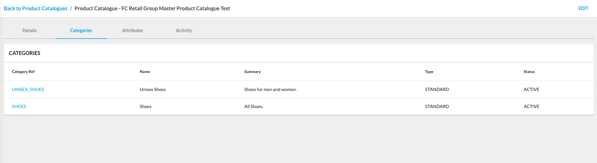Viewport: 597px width, 163px height.
Task: Click the CATEGORIES panel heading
Action: point(25,53)
